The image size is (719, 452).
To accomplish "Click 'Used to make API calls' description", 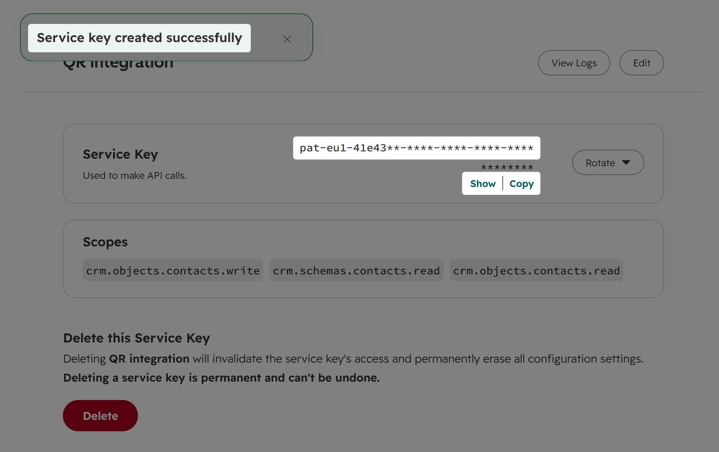I will [x=135, y=176].
